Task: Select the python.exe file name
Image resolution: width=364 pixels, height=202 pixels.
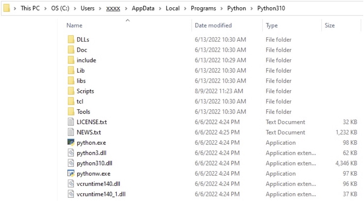Action: click(91, 143)
